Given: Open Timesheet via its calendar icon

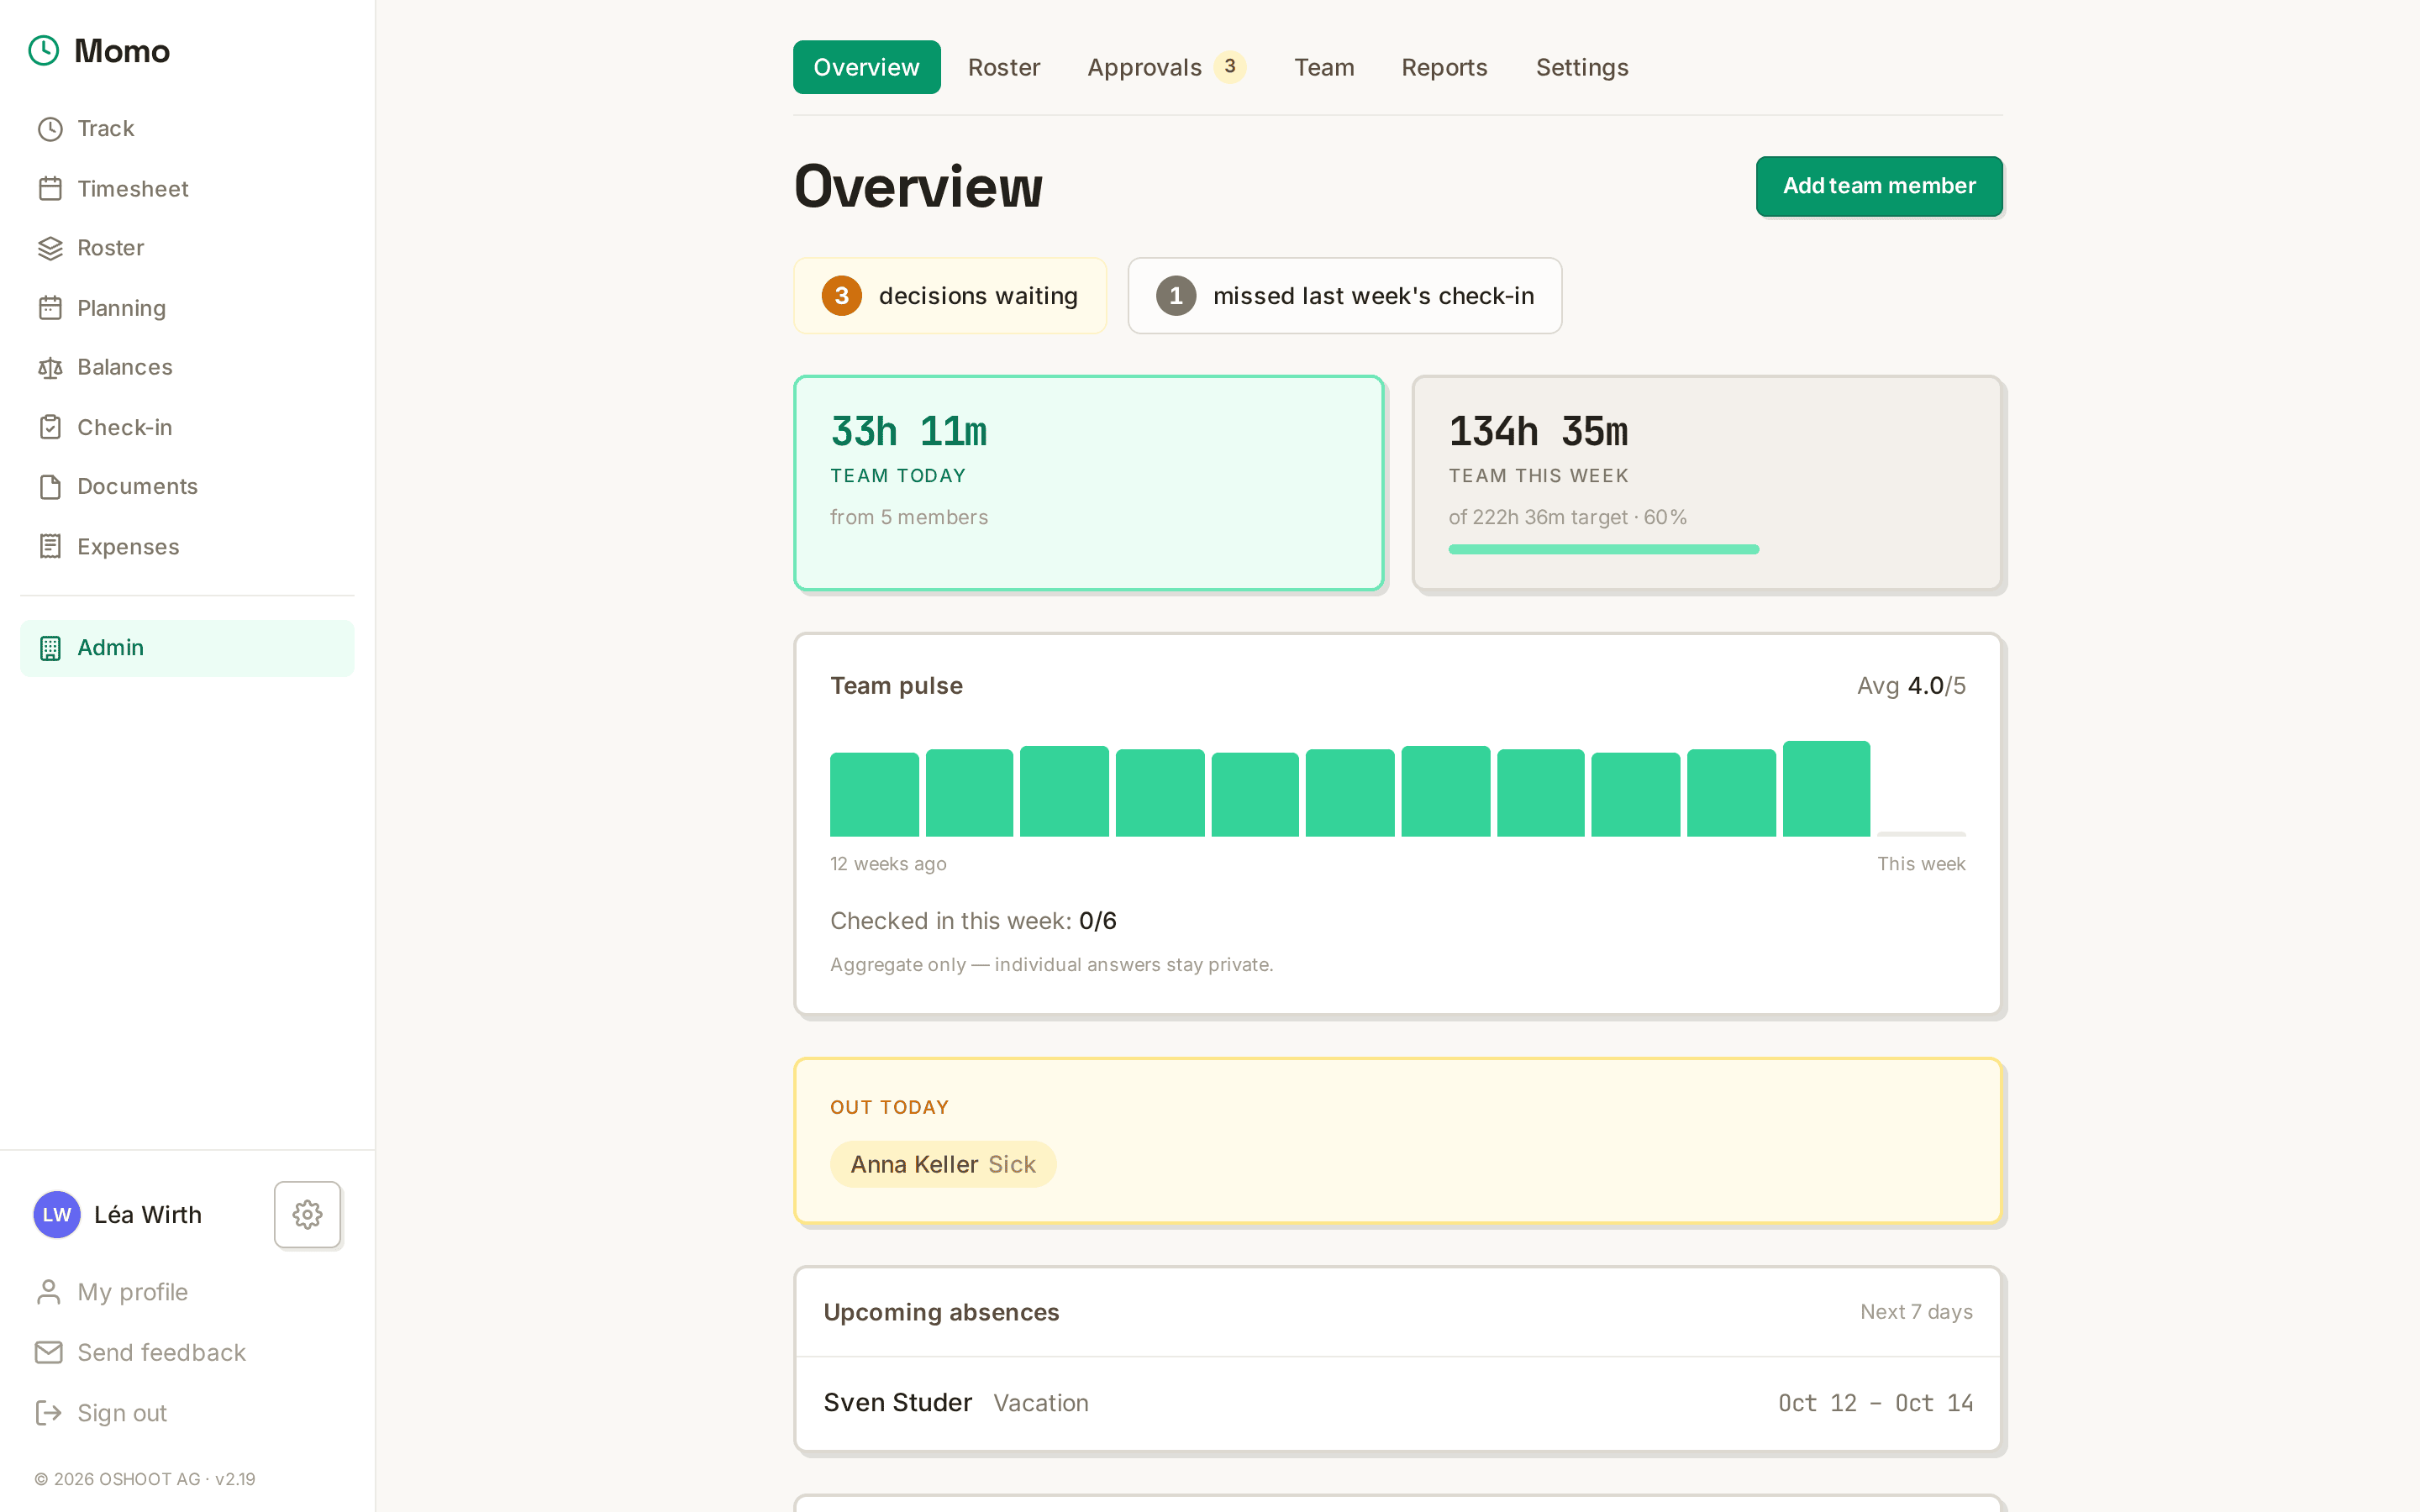Looking at the screenshot, I should pos(50,189).
